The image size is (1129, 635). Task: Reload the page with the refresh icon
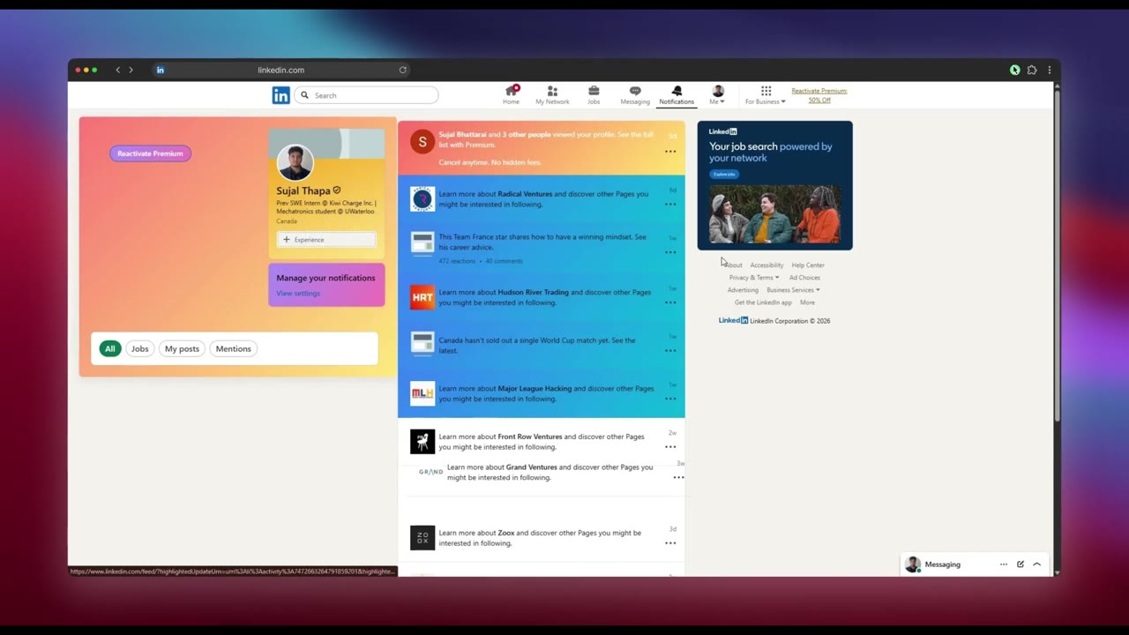(403, 70)
